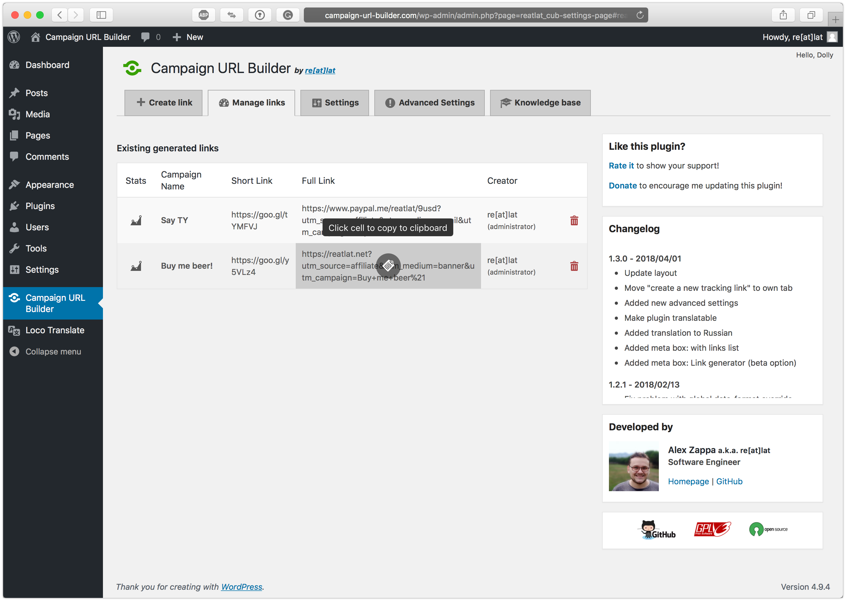Delete the Buy me beer! link row

pyautogui.click(x=574, y=266)
